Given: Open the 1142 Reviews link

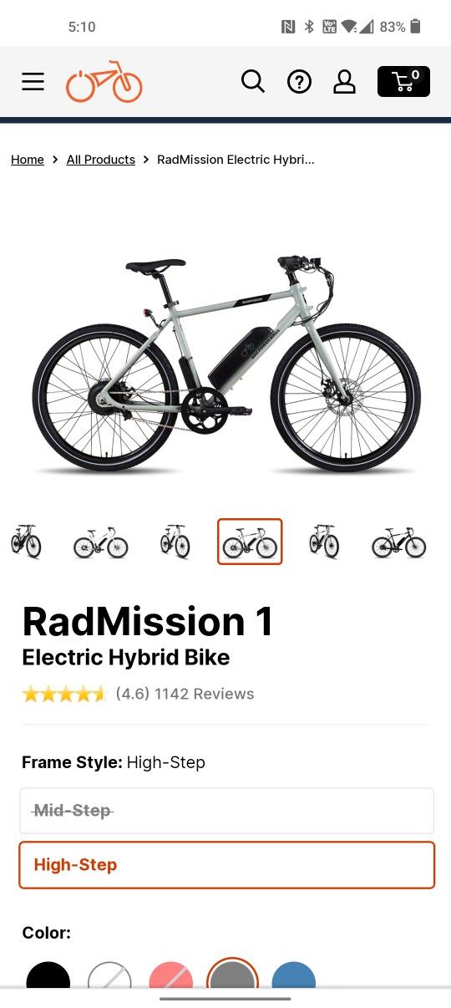Looking at the screenshot, I should pyautogui.click(x=204, y=694).
